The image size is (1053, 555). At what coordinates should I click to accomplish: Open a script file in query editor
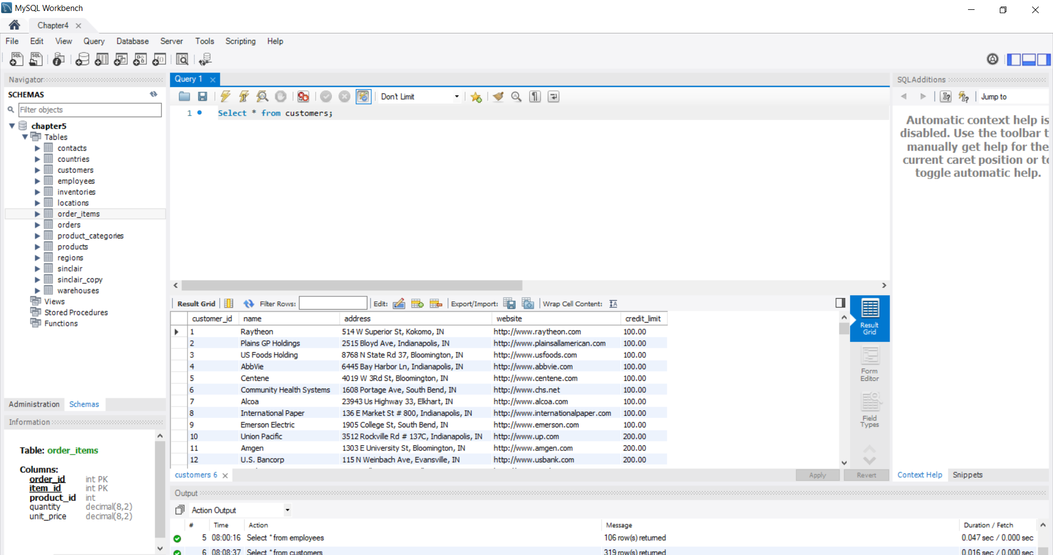tap(184, 96)
